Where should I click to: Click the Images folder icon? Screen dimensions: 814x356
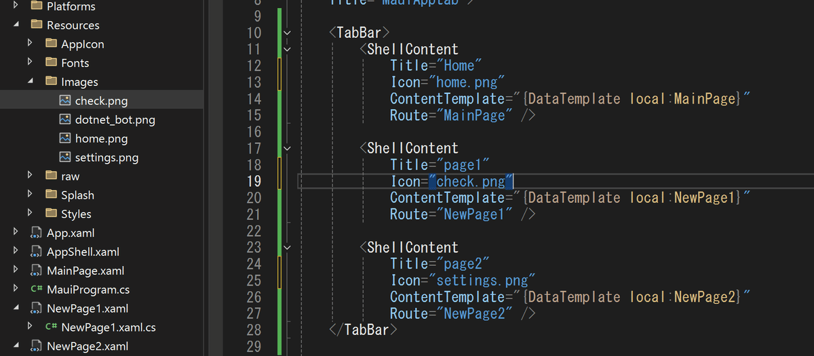pos(51,82)
